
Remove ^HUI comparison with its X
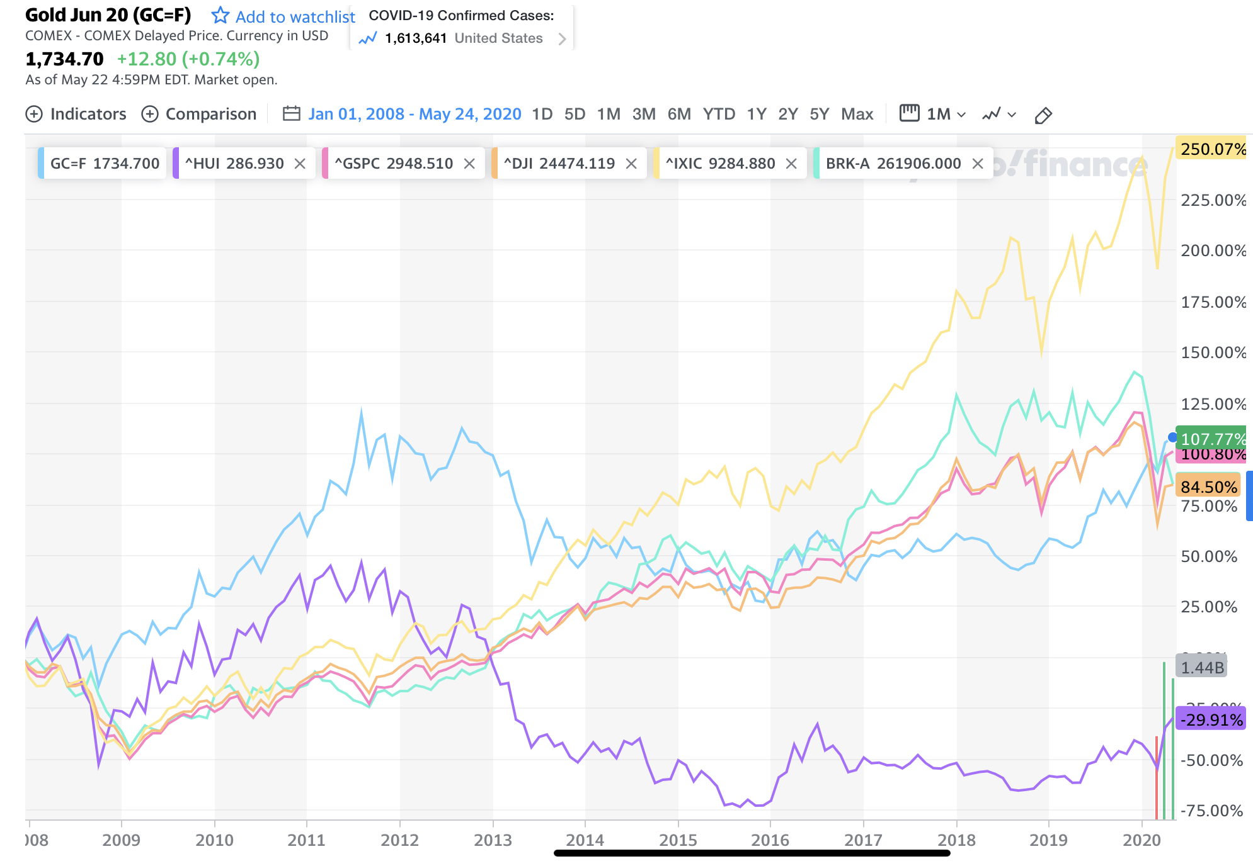(300, 164)
